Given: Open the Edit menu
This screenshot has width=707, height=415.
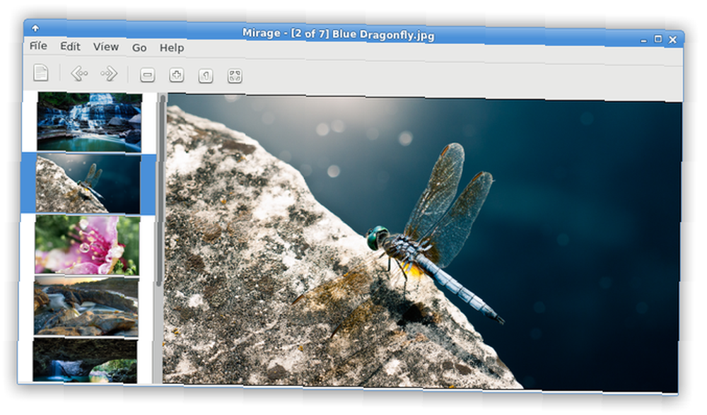Looking at the screenshot, I should 70,46.
